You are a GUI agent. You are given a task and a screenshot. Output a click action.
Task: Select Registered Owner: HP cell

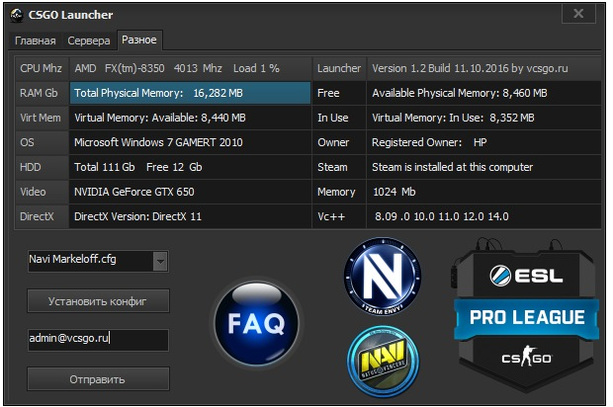[x=483, y=142]
